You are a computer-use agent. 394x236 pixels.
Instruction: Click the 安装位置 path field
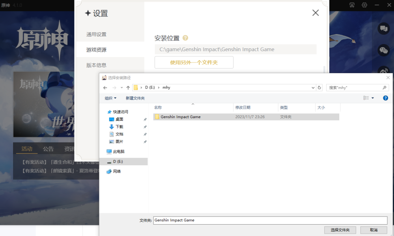coord(236,49)
